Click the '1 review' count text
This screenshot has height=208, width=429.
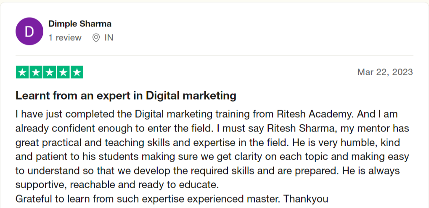[65, 38]
